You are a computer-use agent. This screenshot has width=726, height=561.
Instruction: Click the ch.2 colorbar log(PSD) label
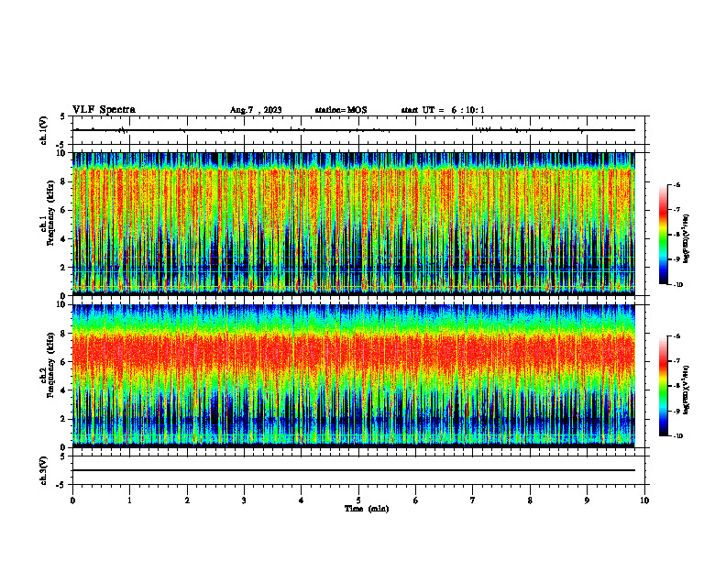pos(687,390)
